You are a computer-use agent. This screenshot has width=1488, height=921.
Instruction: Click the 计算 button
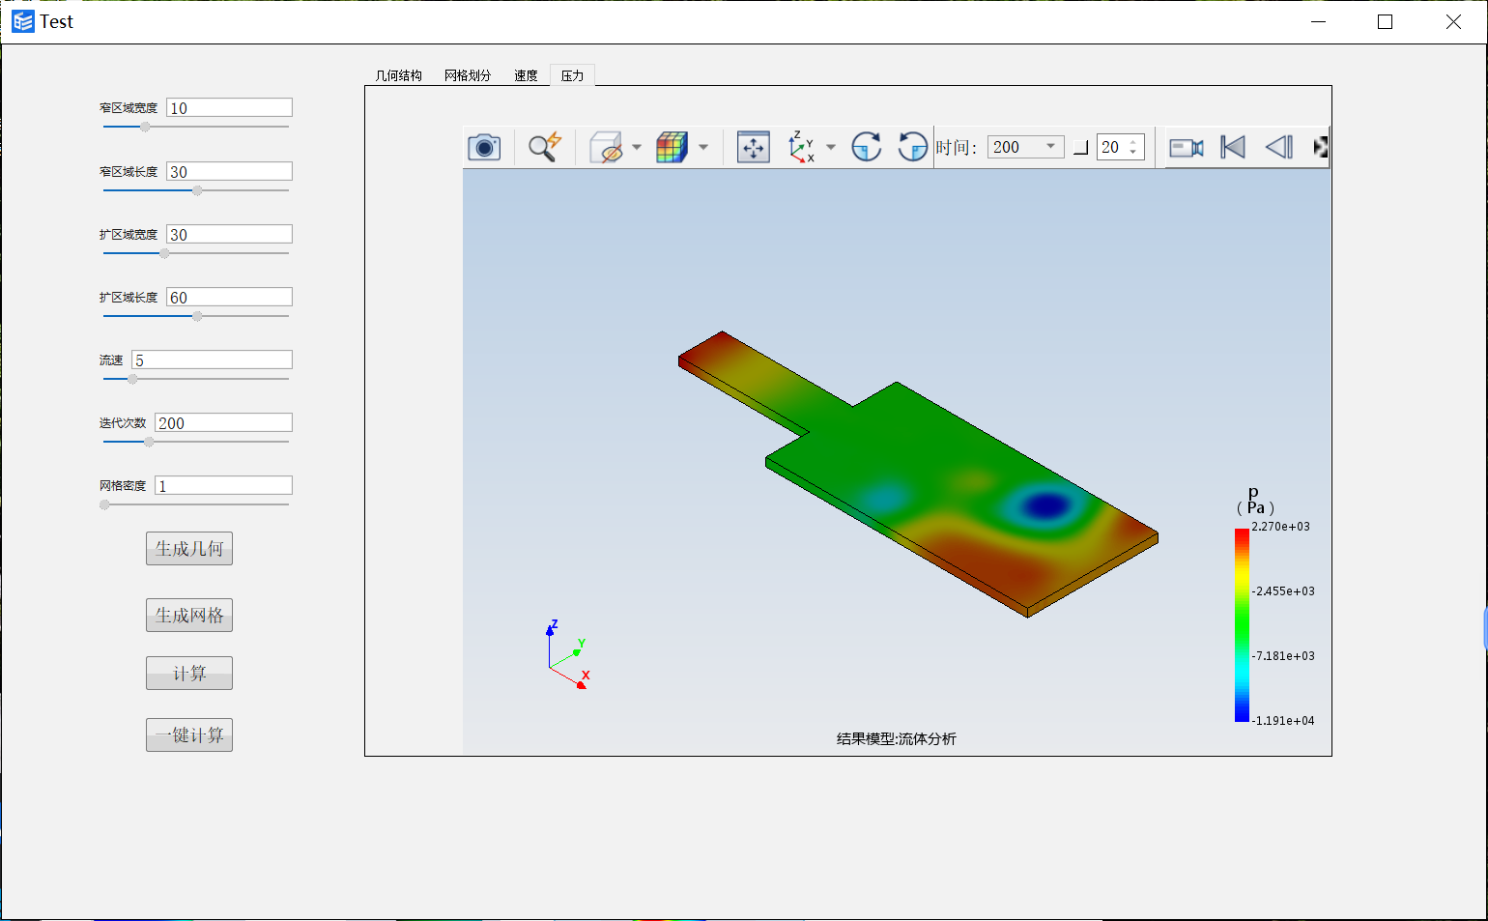pos(189,674)
